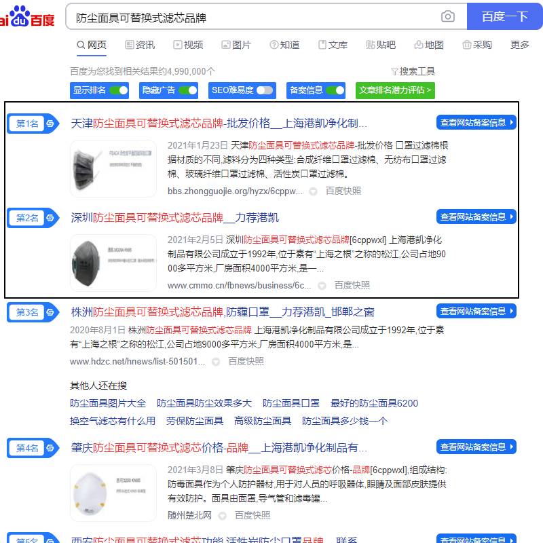Switch to the 资讯 tab
This screenshot has width=543, height=543.
click(140, 45)
